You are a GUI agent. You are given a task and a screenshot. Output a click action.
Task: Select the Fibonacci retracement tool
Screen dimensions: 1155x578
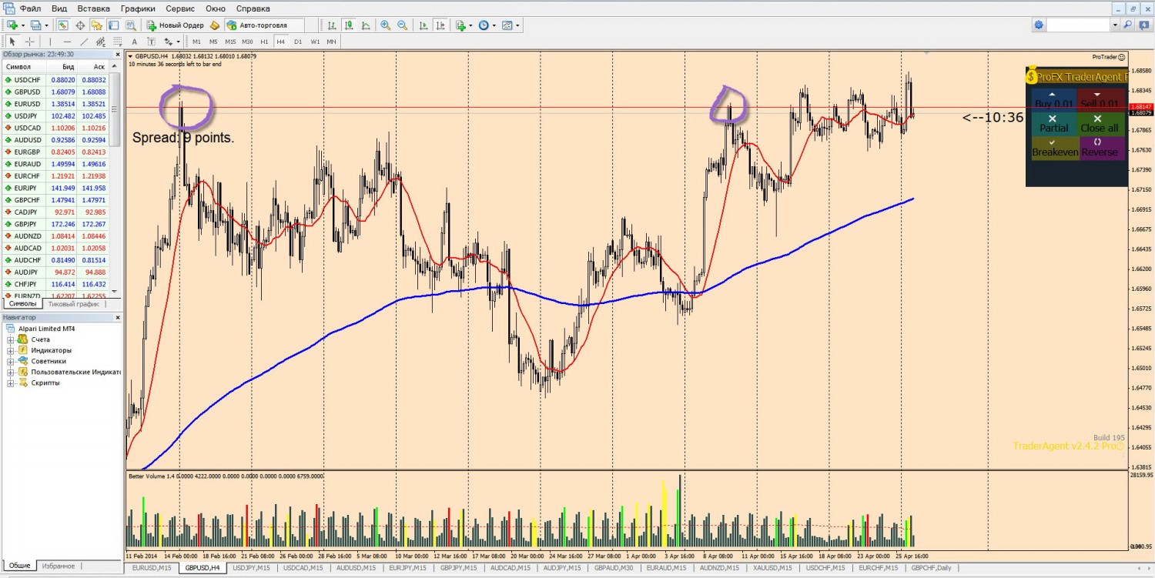(x=117, y=42)
